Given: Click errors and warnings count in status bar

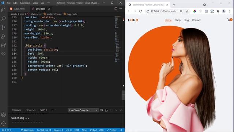Looking at the screenshot, I should point(7,130).
